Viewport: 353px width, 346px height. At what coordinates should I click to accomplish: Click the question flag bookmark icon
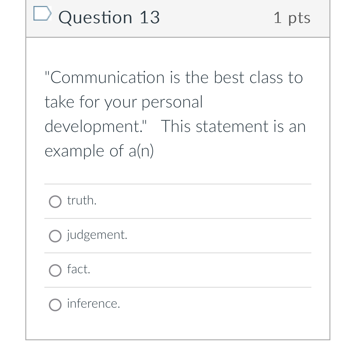click(42, 13)
